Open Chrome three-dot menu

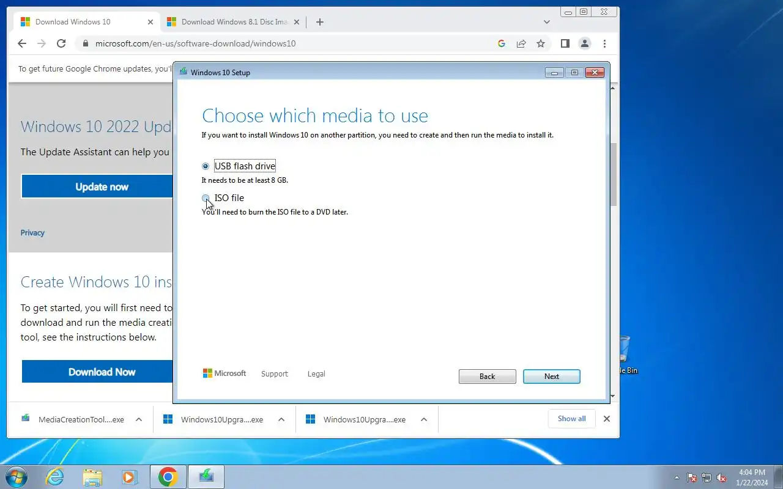point(604,43)
